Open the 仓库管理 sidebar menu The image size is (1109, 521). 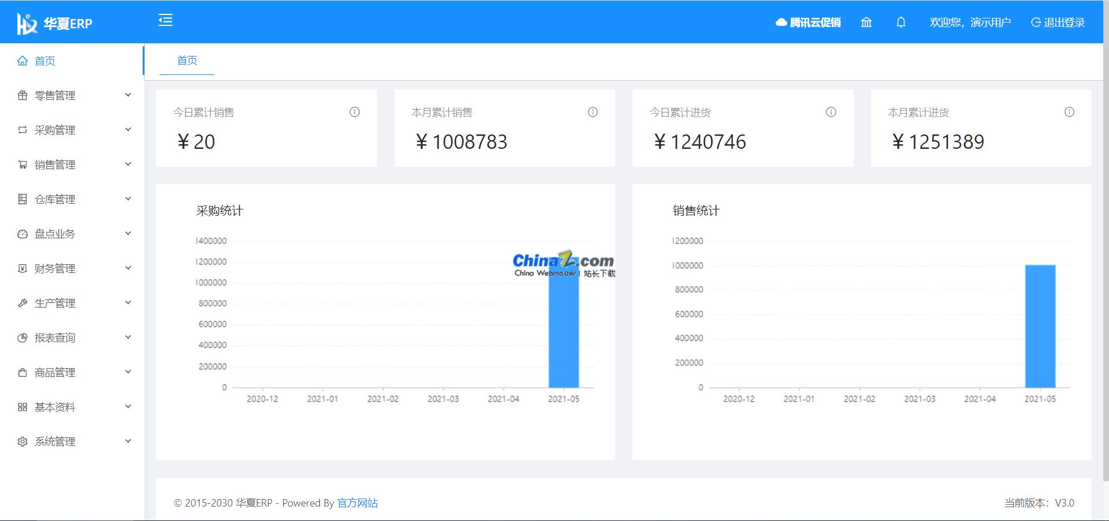(72, 199)
